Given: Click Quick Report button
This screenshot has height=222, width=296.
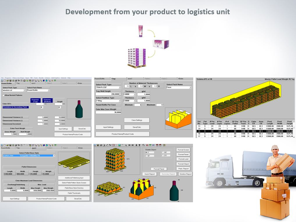Looking at the screenshot, I should pyautogui.click(x=150, y=174).
